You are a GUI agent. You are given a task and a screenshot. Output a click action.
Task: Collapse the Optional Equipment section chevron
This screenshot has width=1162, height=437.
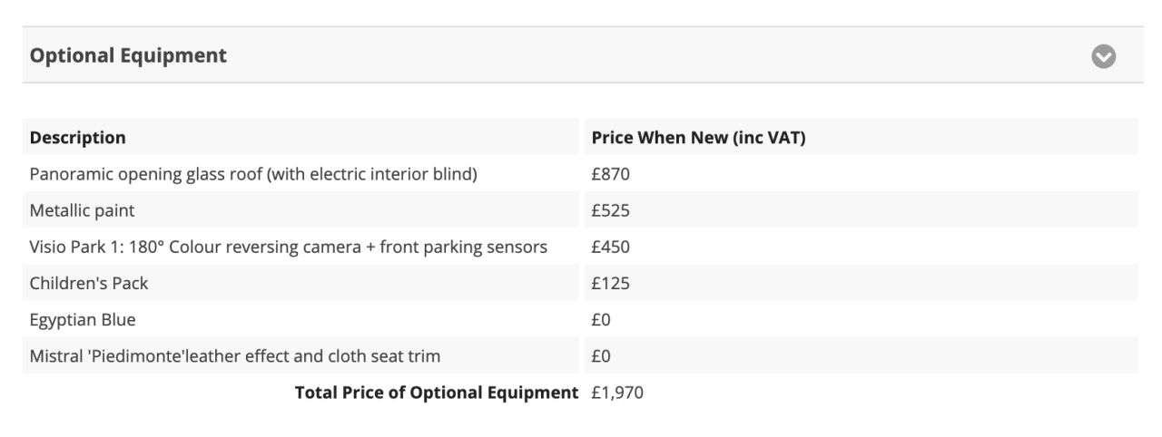click(x=1103, y=56)
